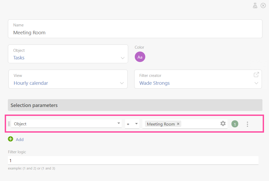Remove the Meeting Room value tag
The image size is (269, 181).
(178, 124)
